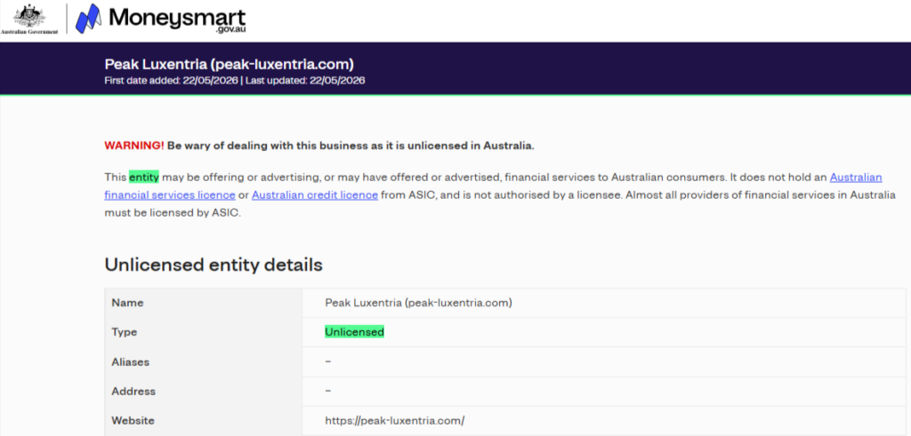Select the page title Peak Luxentria (peak-luxentria.com) in the banner
This screenshot has width=911, height=436.
(229, 64)
